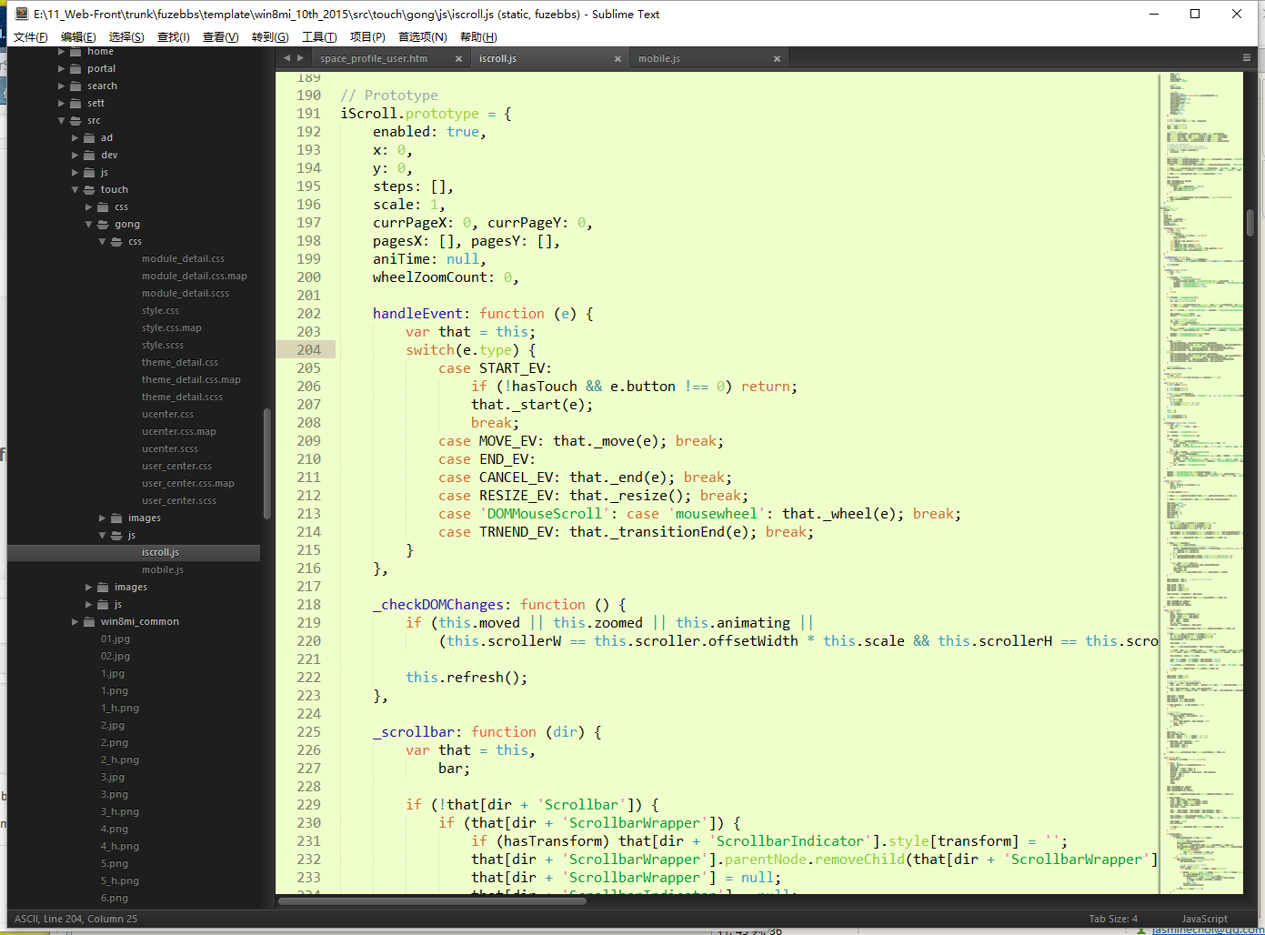Expand the images folder under gong
This screenshot has height=935, width=1265.
point(103,518)
